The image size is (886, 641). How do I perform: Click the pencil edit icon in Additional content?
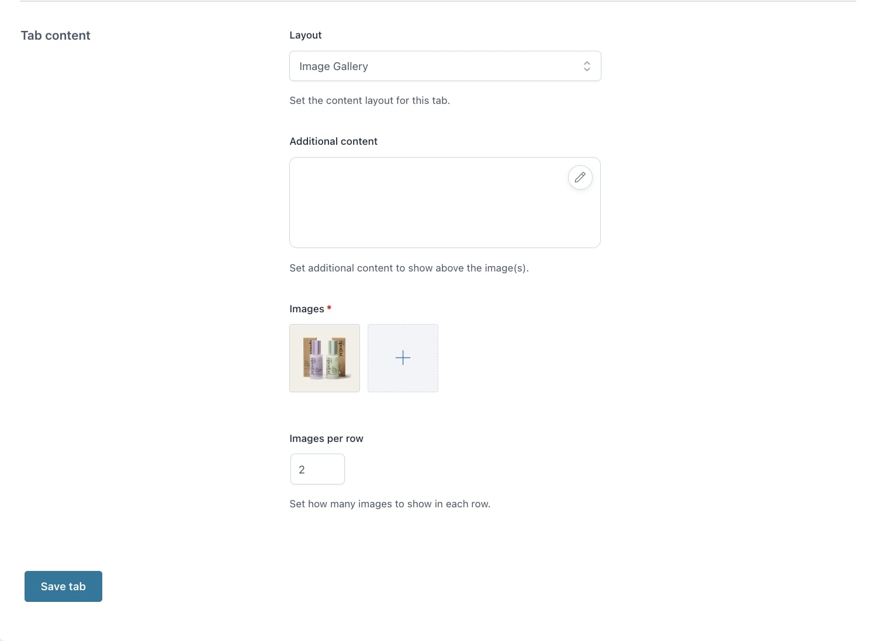coord(580,177)
